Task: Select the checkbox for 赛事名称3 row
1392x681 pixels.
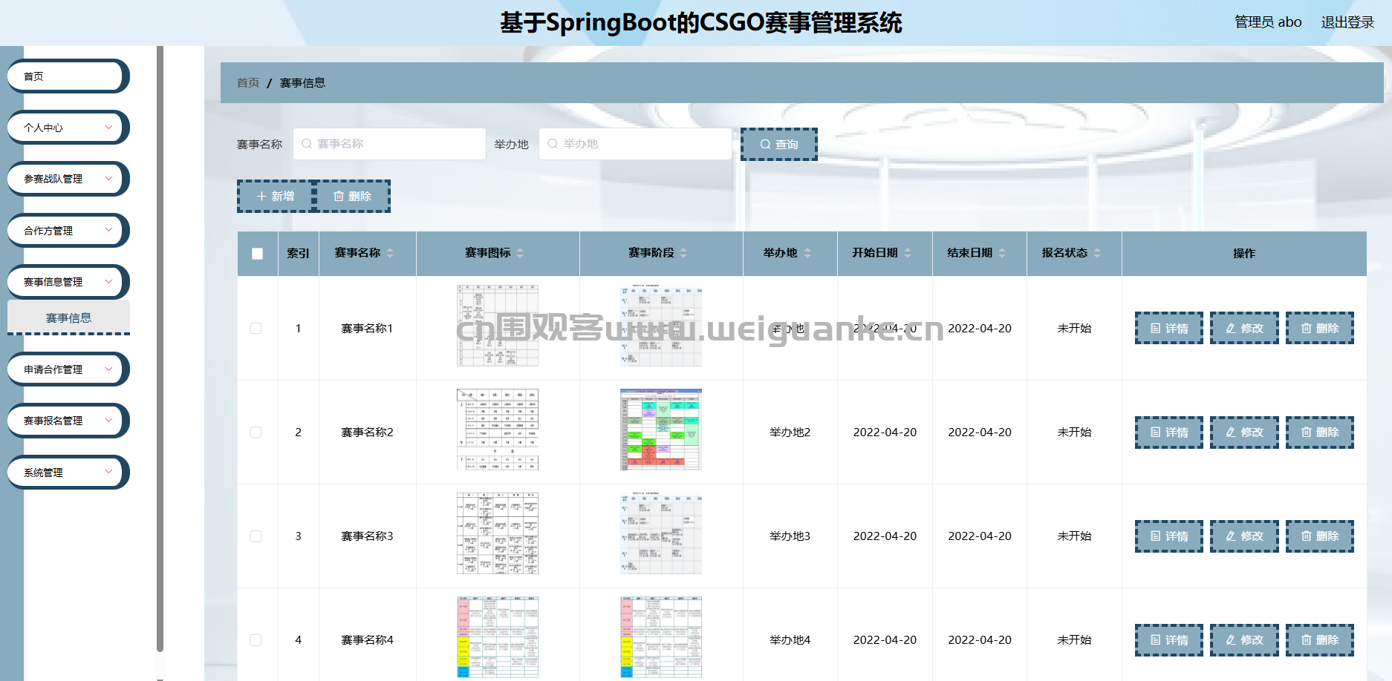Action: click(x=256, y=536)
